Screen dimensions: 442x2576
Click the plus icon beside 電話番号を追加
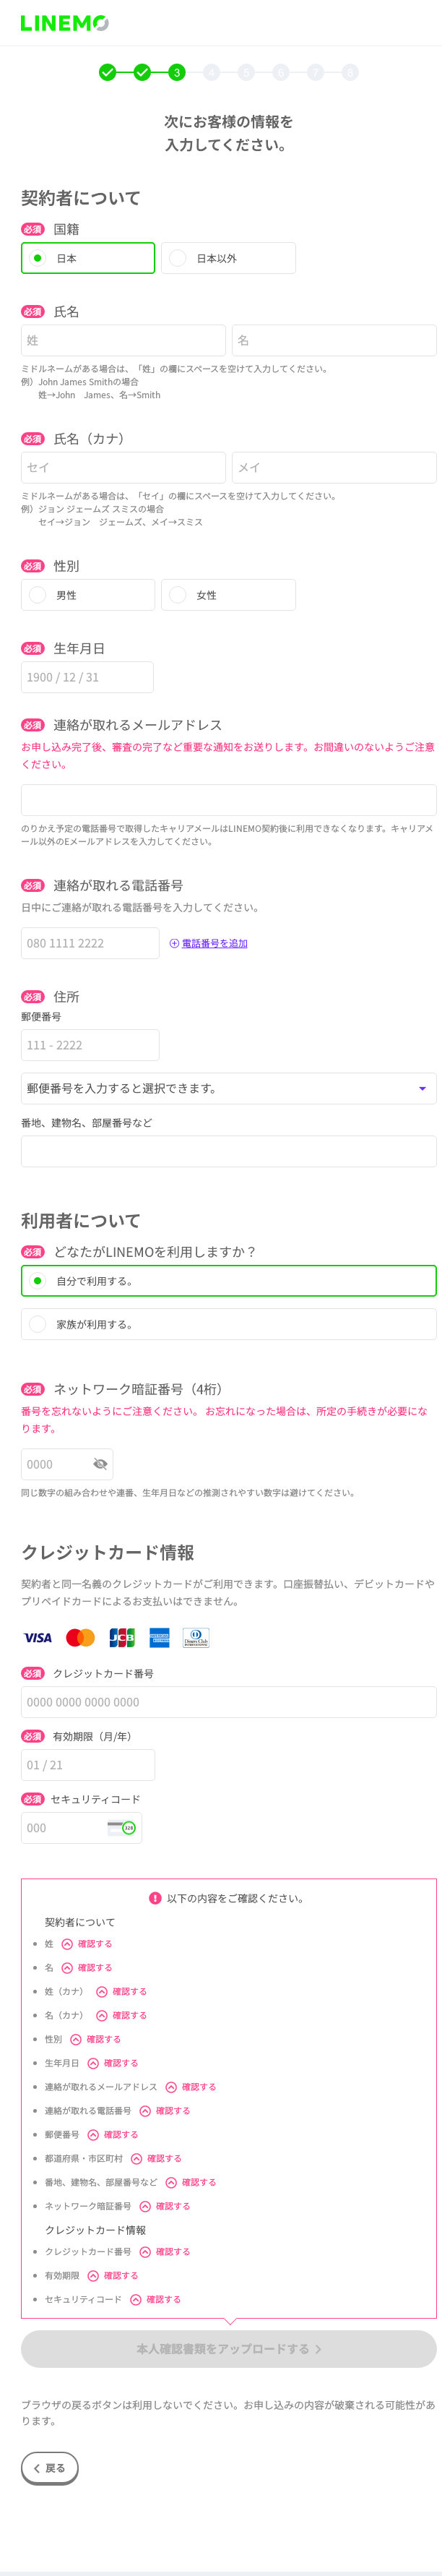coord(174,943)
